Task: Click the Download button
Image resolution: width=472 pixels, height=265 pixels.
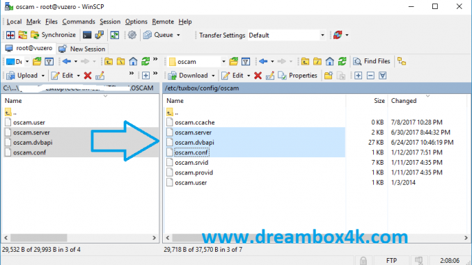Action: (188, 76)
